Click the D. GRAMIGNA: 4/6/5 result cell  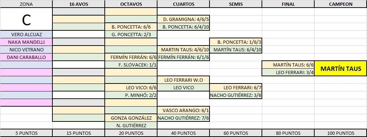click(183, 19)
